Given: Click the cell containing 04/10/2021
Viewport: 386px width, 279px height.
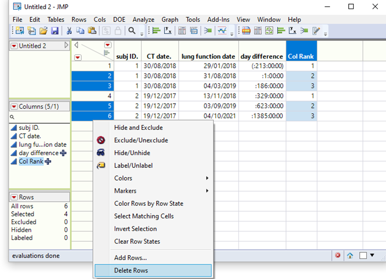Looking at the screenshot, I should click(x=209, y=116).
